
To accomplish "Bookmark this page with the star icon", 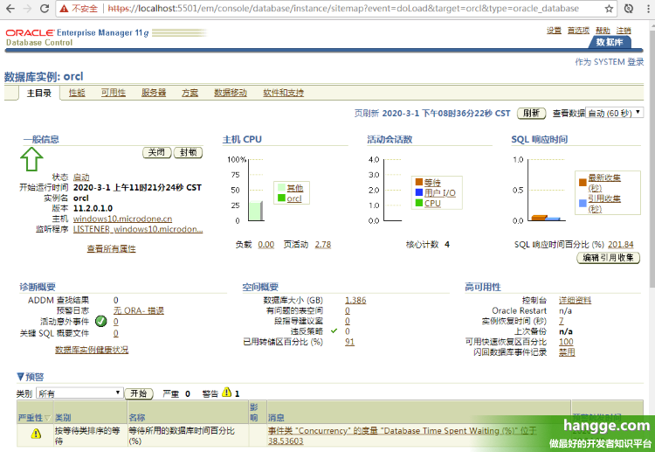I will [x=610, y=9].
